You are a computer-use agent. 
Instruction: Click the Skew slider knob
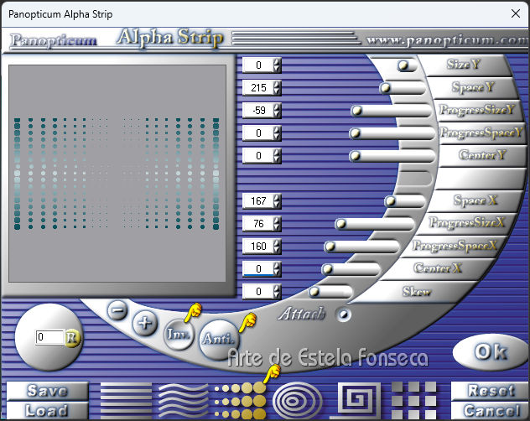click(x=314, y=291)
